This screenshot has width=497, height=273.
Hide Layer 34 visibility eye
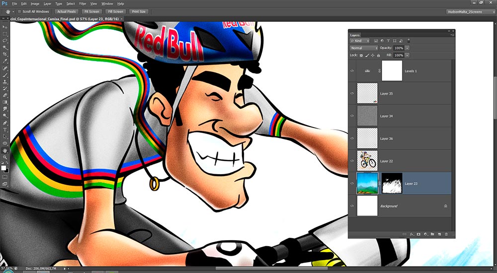352,116
